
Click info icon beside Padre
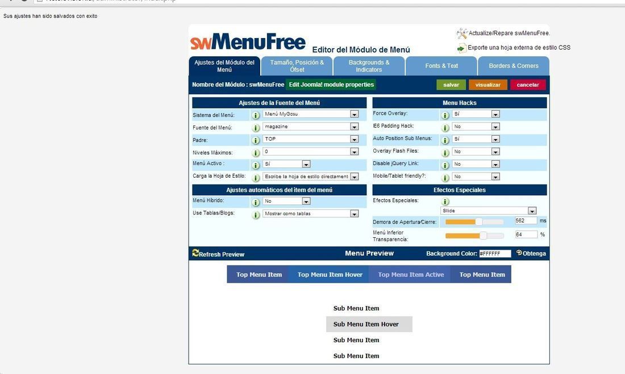pos(256,141)
